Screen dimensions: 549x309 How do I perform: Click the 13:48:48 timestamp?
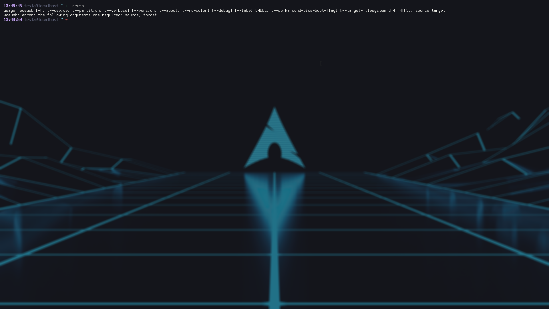13,6
